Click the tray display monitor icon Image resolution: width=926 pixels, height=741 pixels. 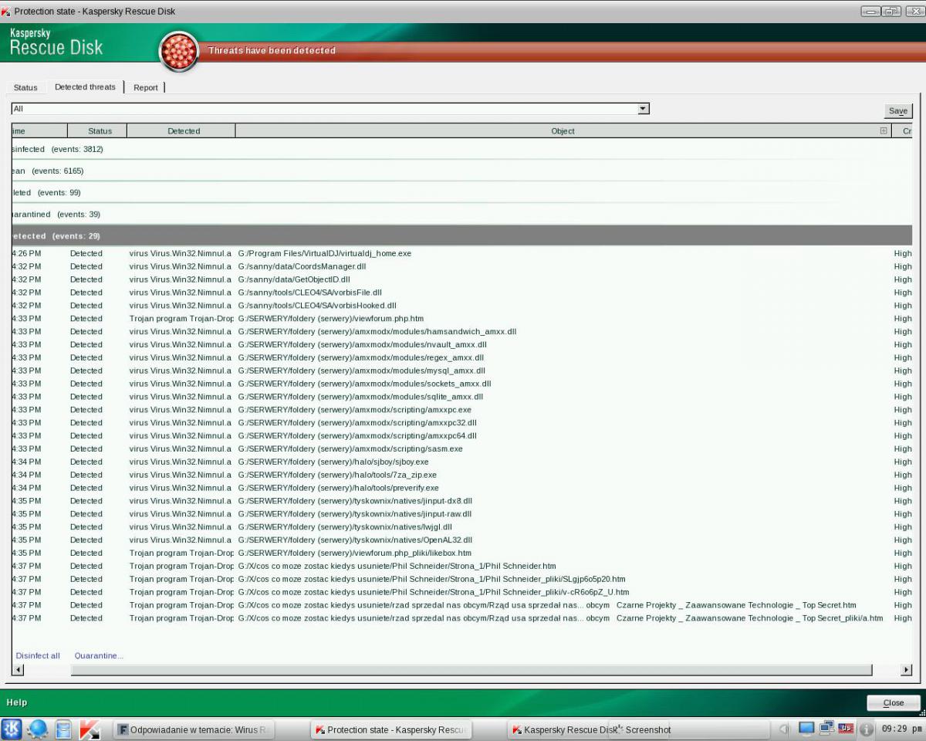pos(806,729)
